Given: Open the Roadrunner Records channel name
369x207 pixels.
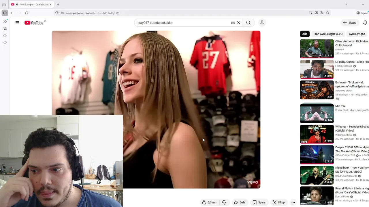Looking at the screenshot, I should (x=346, y=176).
